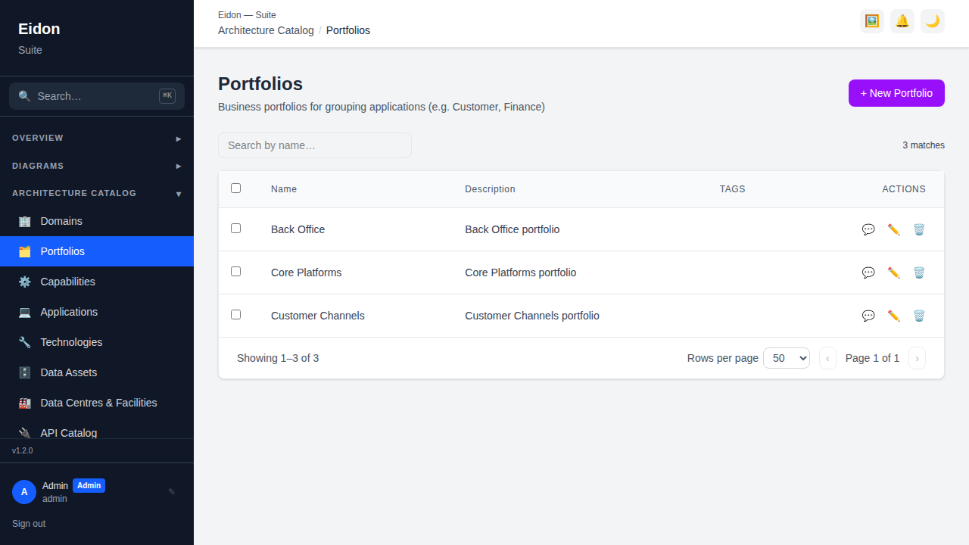
Task: Click the Tags column header
Action: pyautogui.click(x=732, y=189)
